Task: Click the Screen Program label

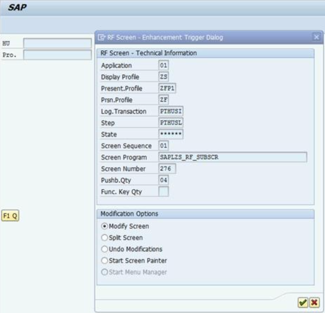Action: point(124,157)
